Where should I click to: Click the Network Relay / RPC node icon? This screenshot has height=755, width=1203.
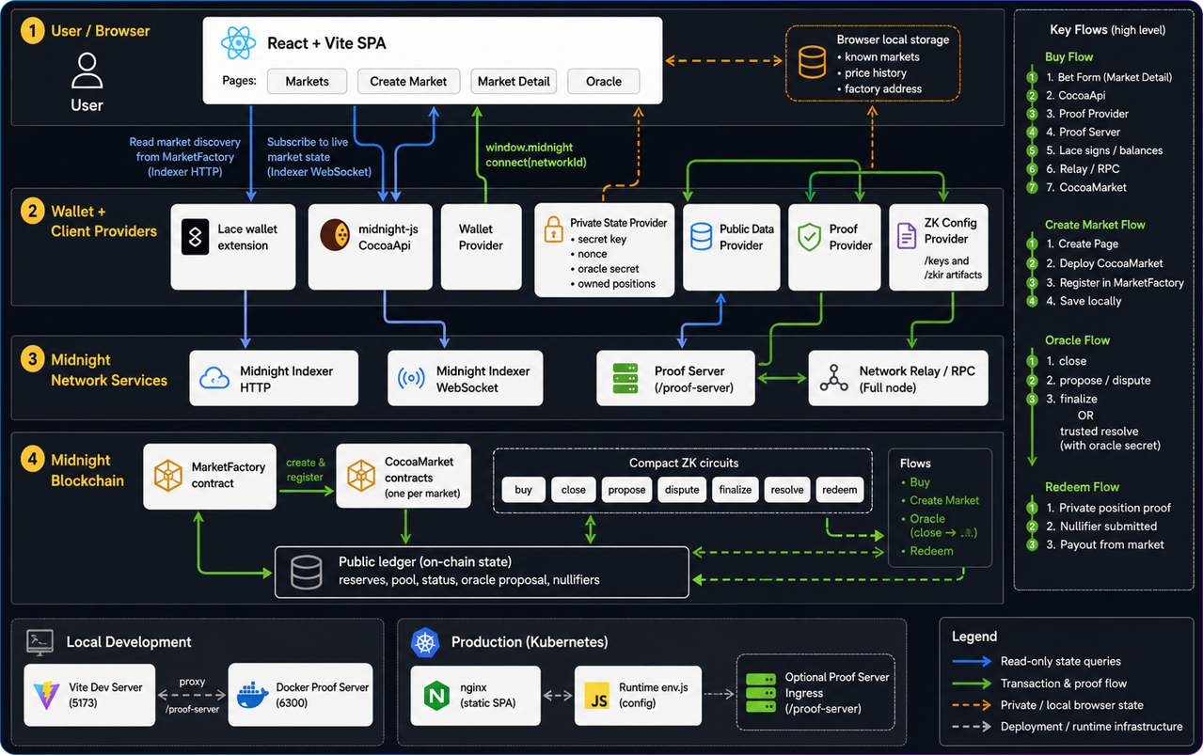pyautogui.click(x=833, y=378)
